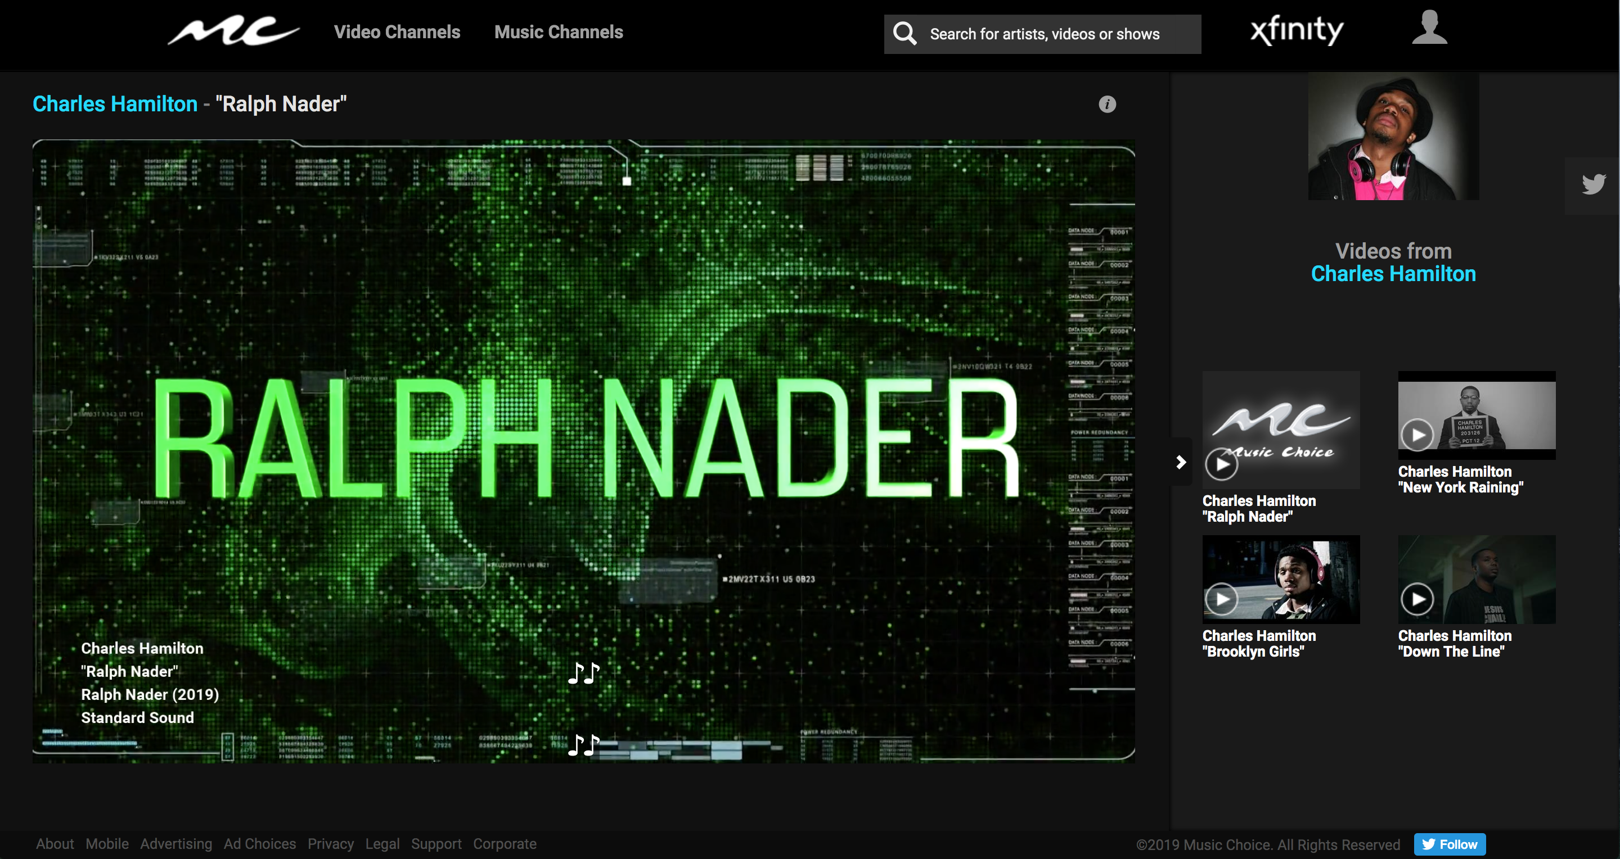Click the Charles Hamilton title link
1620x859 pixels.
pos(115,103)
